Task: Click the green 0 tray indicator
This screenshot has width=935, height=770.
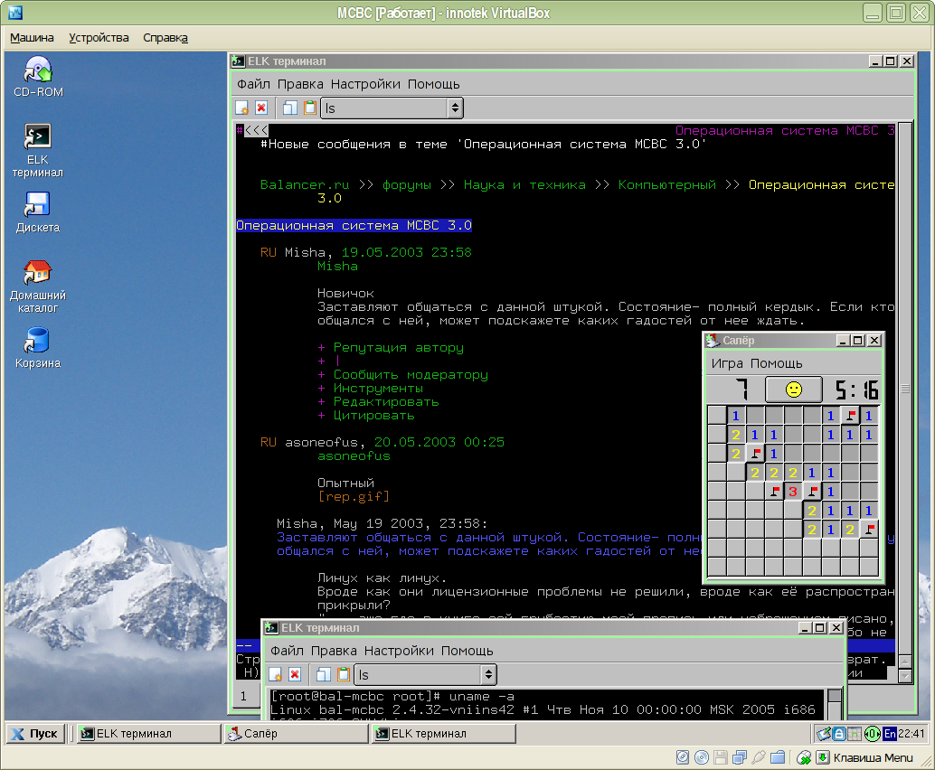Action: (x=872, y=734)
